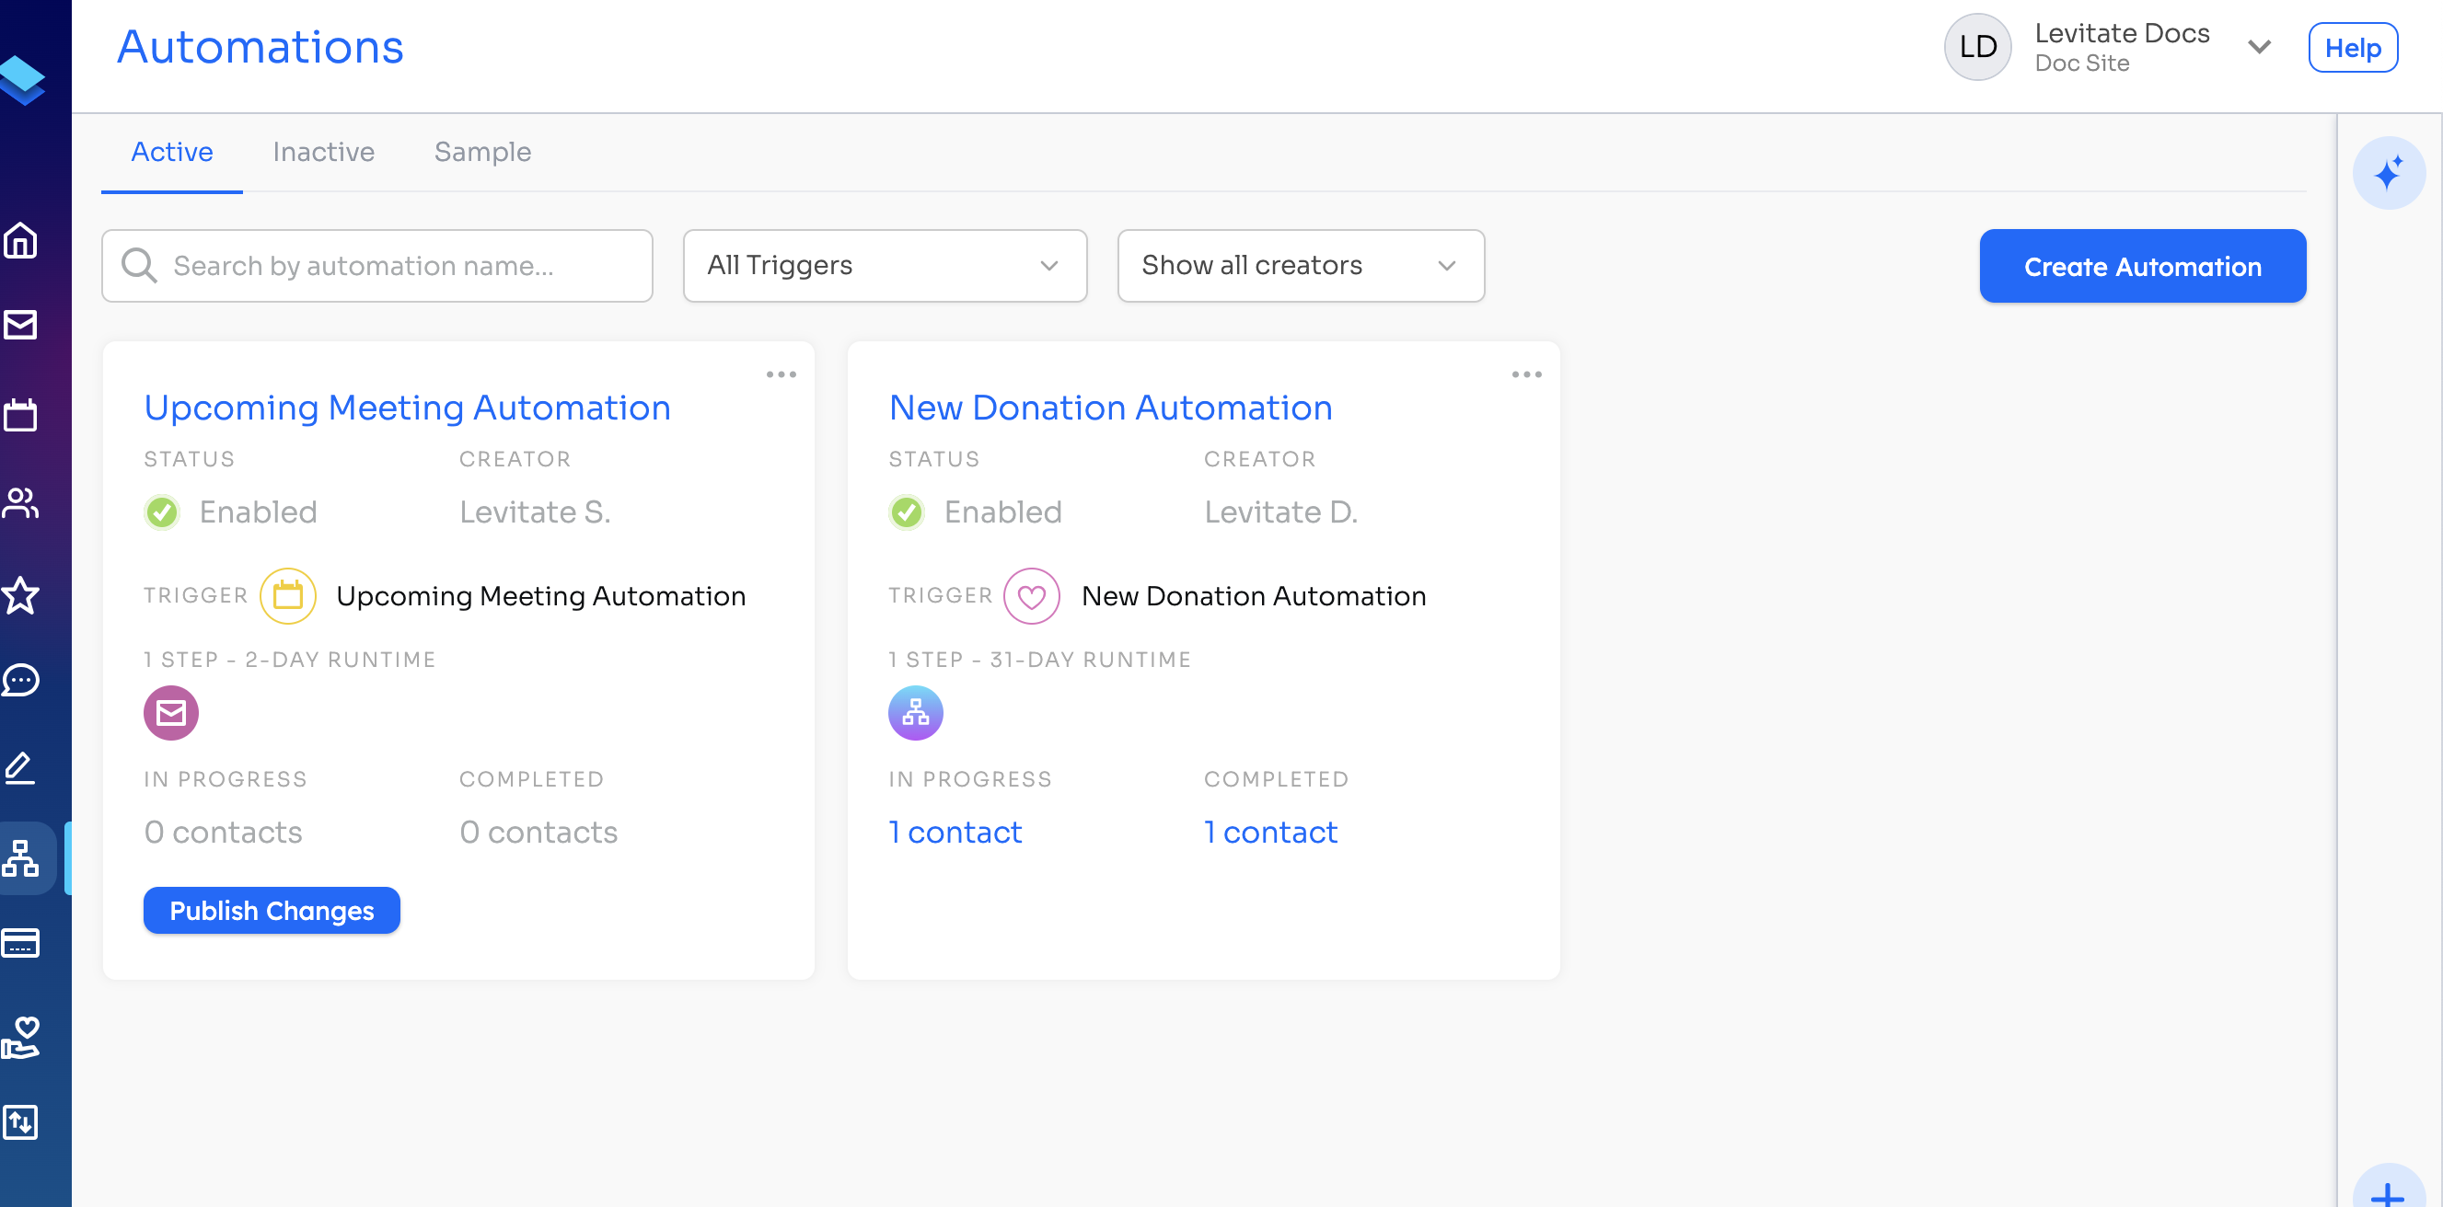Click the Levitate logo in sidebar
2443x1207 pixels.
click(23, 81)
